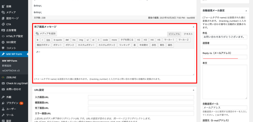This screenshot has height=122, width=253.
Task: Click the コメント icon in sidebar
Action: pyautogui.click(x=3, y=48)
